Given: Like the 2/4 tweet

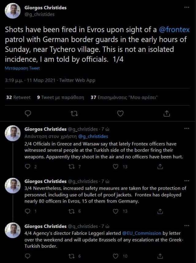Looking at the screenshot, I should tap(116, 167).
